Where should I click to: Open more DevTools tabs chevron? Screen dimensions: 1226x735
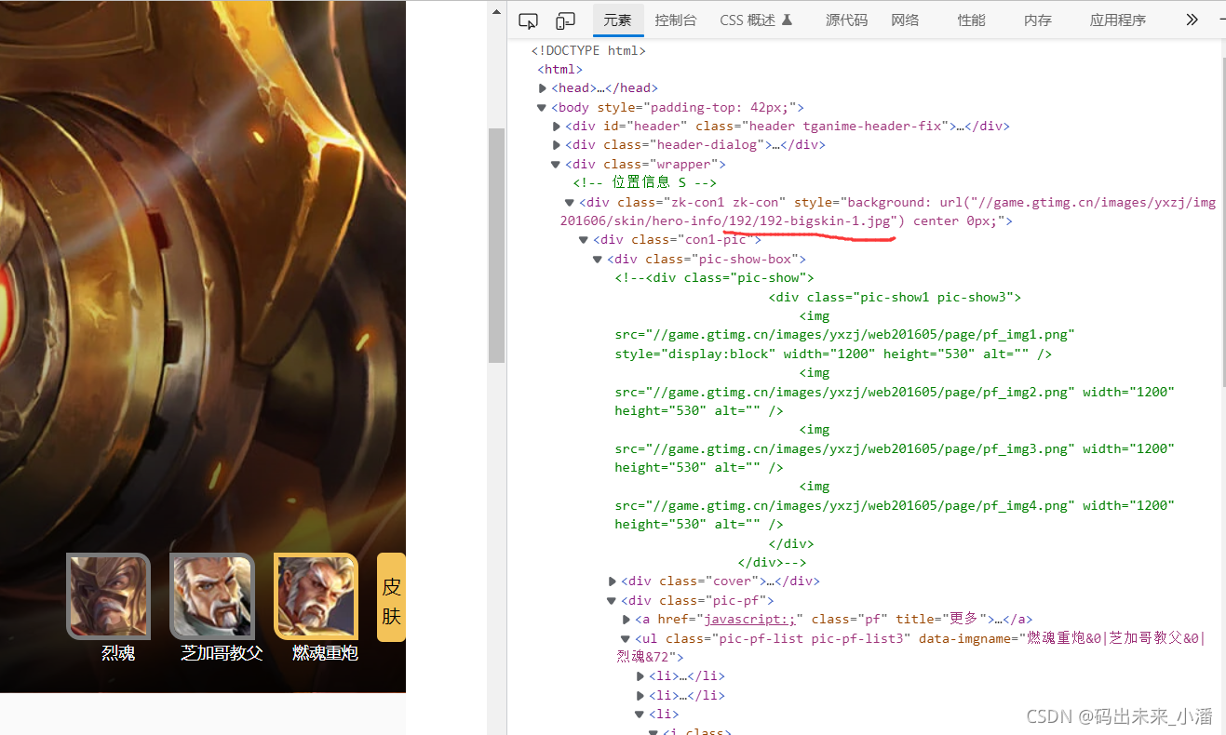click(1192, 20)
